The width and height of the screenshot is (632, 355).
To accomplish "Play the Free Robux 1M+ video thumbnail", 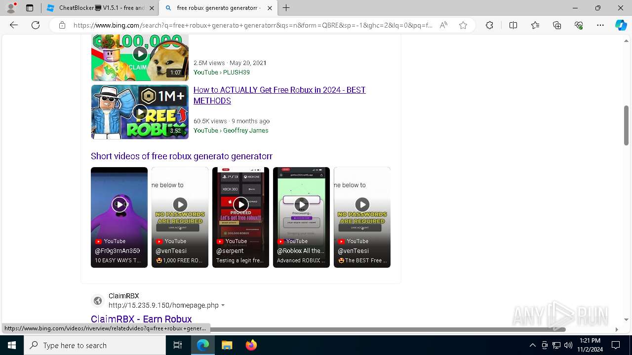I will pos(140,112).
